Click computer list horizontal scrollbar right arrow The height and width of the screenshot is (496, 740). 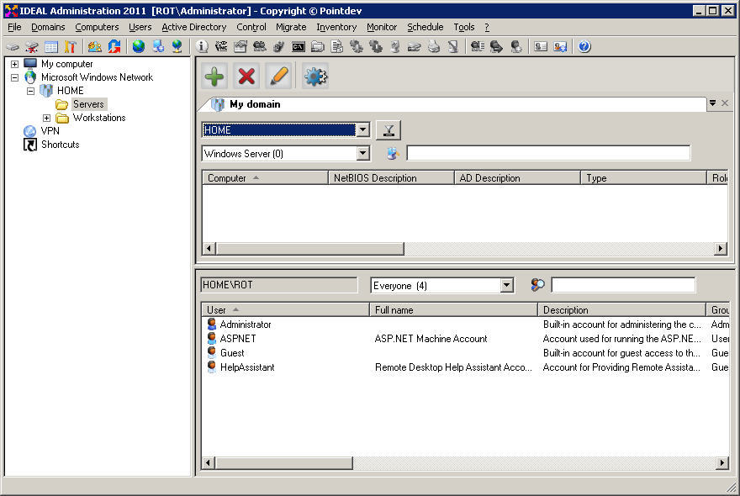click(720, 248)
